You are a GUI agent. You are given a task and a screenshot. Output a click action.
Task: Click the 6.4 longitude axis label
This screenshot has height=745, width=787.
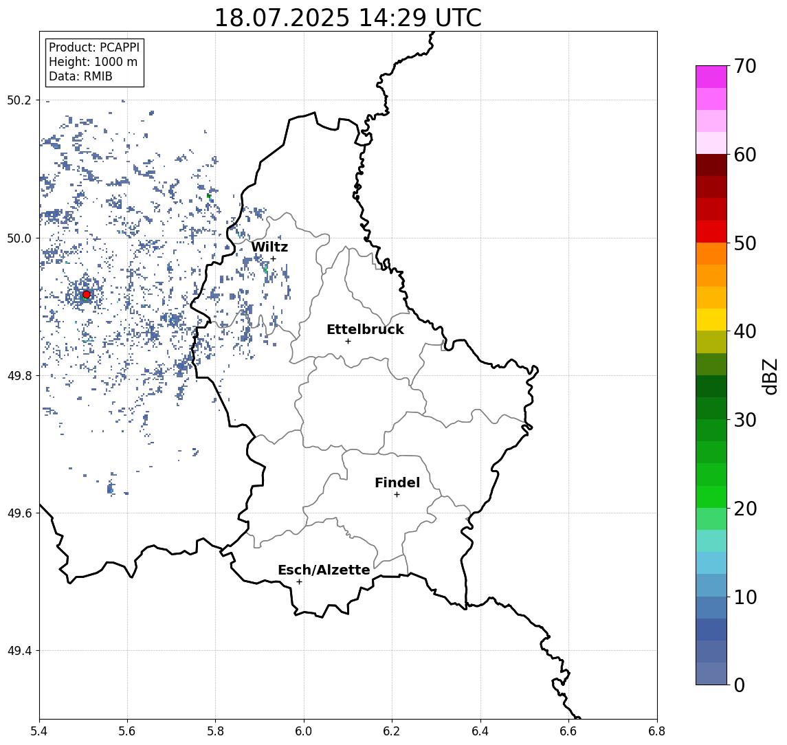480,731
